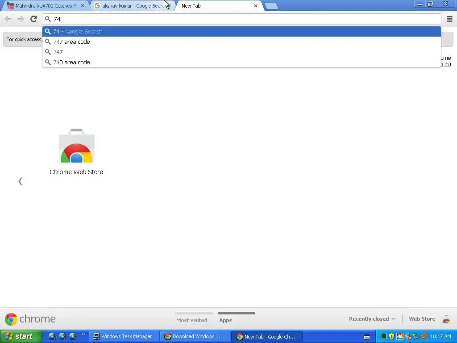The height and width of the screenshot is (343, 457).
Task: Open the Windows Start menu
Action: [21, 337]
